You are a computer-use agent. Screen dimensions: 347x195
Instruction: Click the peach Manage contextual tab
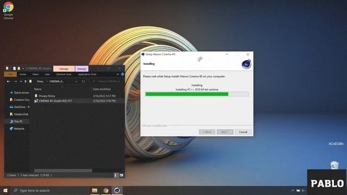64,69
